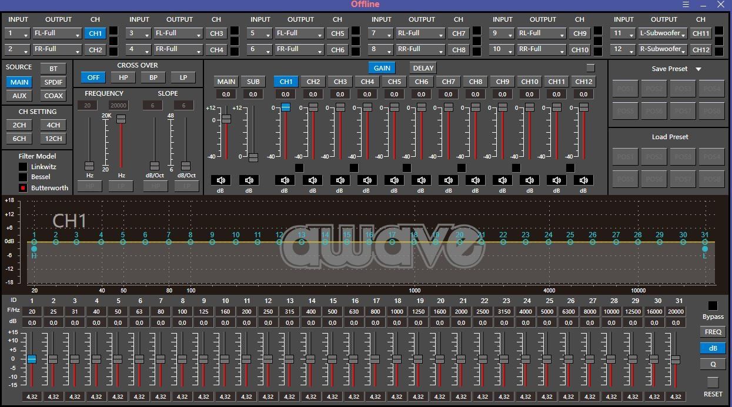Expand the Save Preset dropdown arrow
This screenshot has height=407, width=732.
tap(698, 69)
